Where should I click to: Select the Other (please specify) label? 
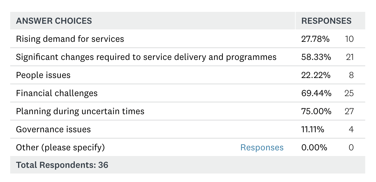(x=60, y=148)
